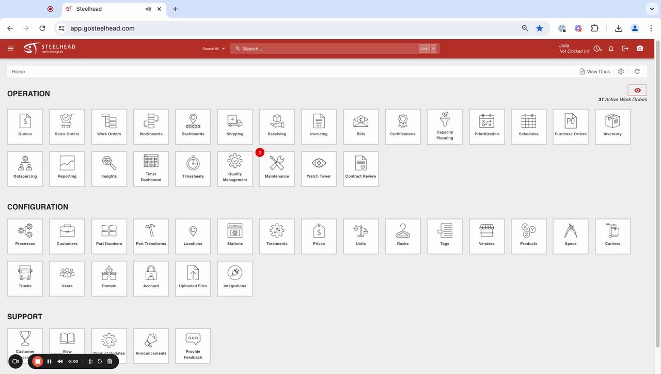This screenshot has height=374, width=661.
Task: Open the Dashboards tile
Action: tap(193, 127)
